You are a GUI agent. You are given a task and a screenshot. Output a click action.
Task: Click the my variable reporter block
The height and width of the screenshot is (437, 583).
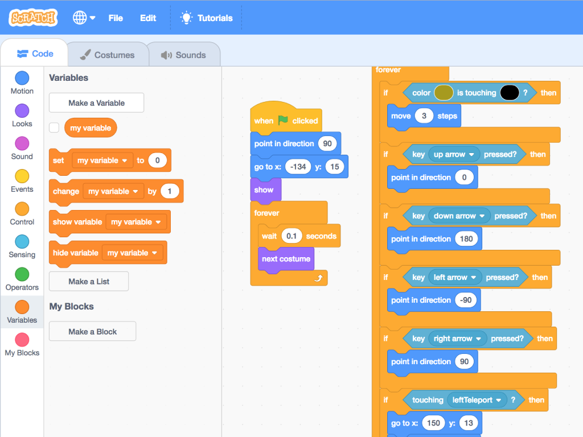click(x=91, y=128)
